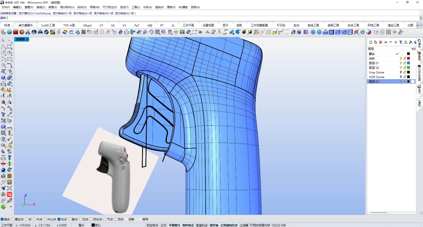
Task: Toggle the 端点 end point osnap checkbox
Action: [2, 219]
